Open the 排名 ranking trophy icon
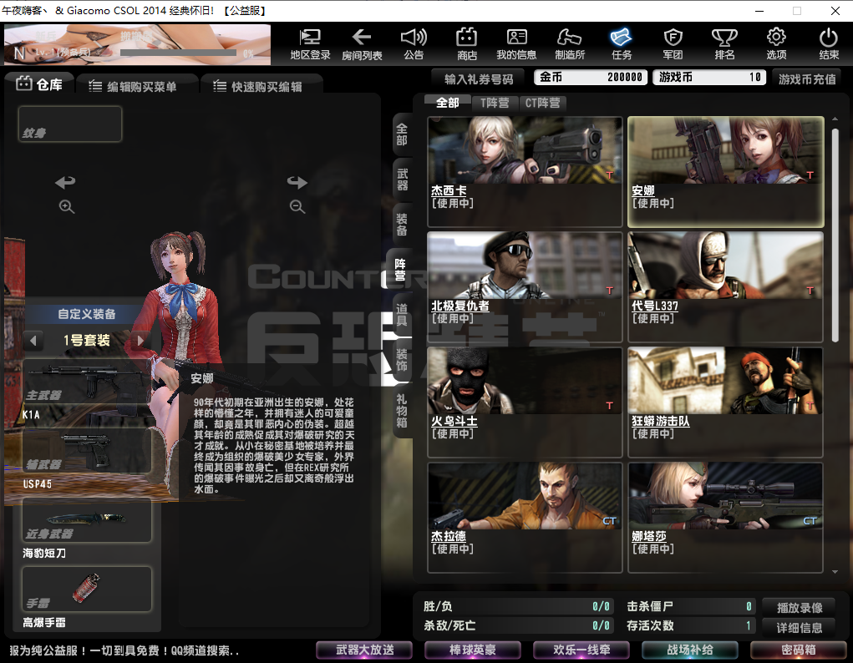 point(724,43)
